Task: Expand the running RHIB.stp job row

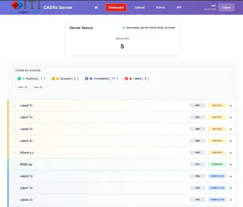Action: tap(231, 164)
